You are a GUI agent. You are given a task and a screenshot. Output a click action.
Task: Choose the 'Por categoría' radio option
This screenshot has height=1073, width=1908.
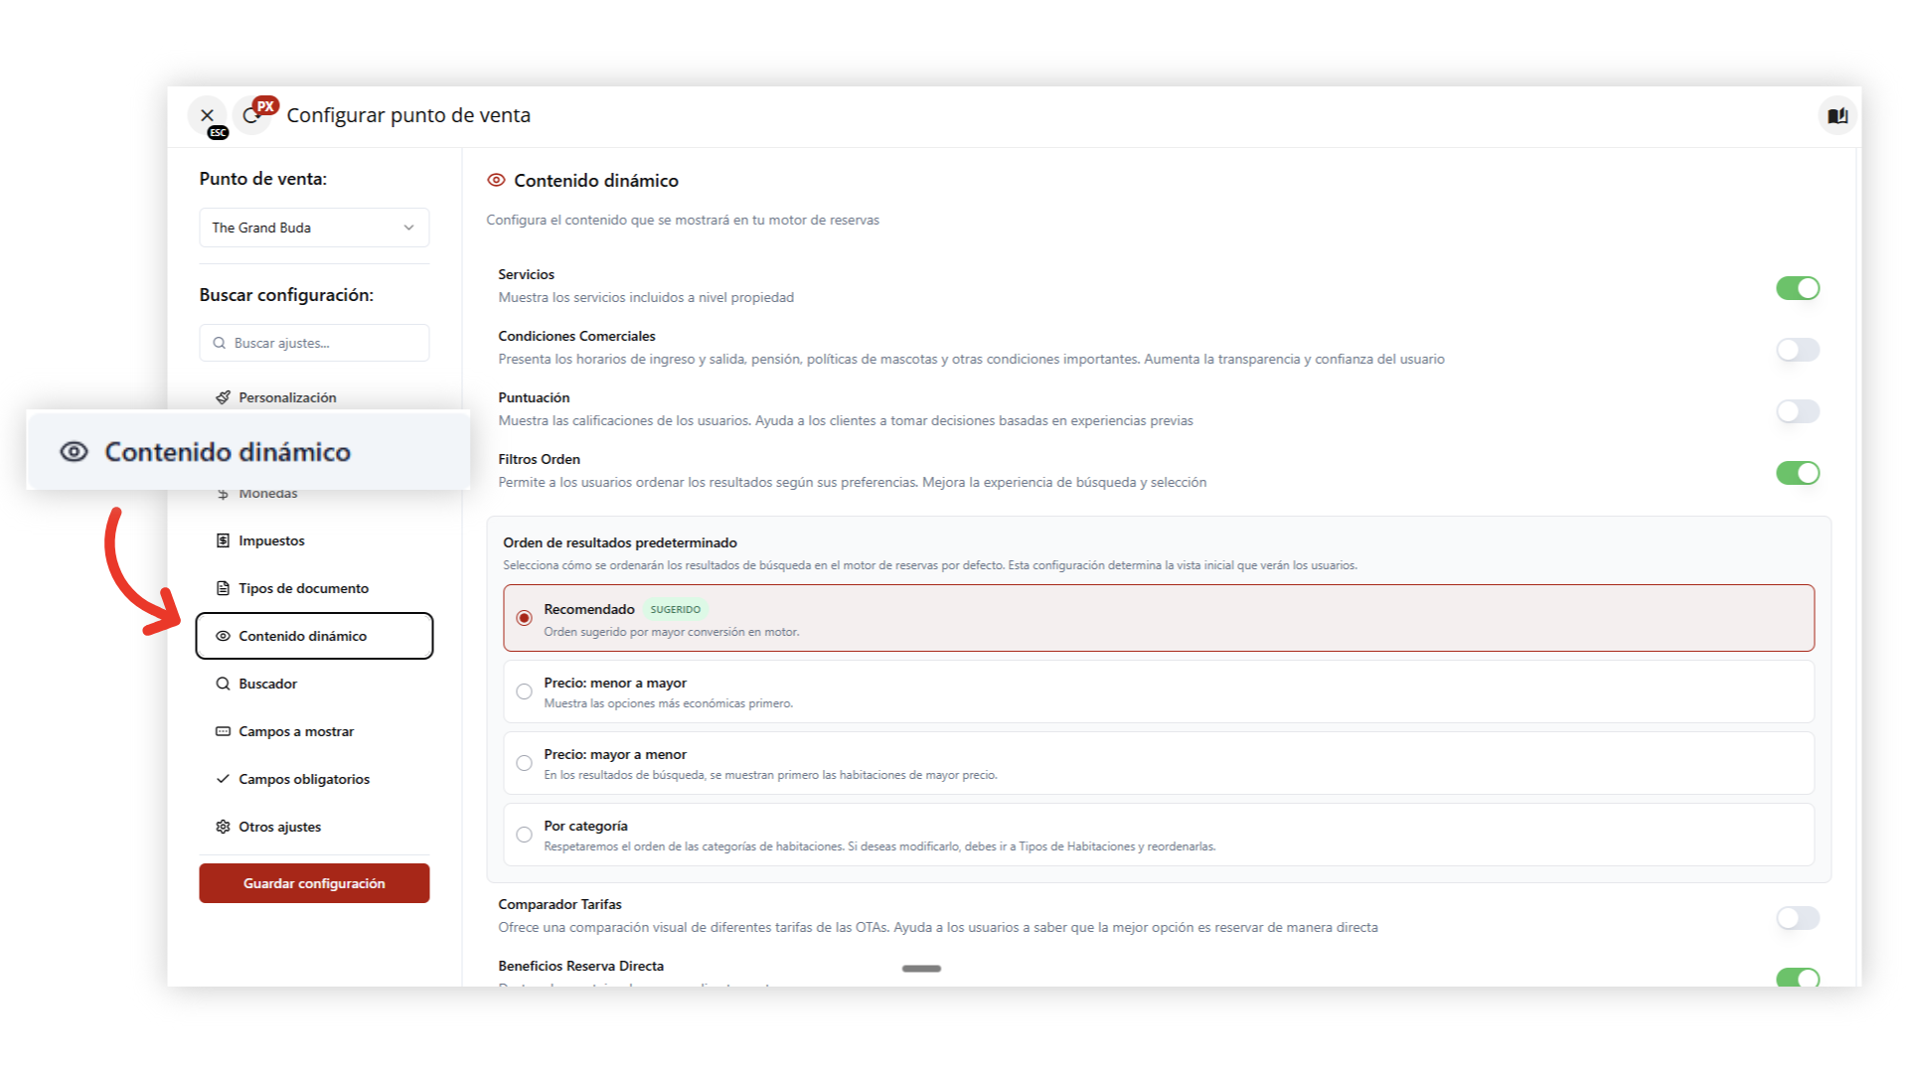524,835
